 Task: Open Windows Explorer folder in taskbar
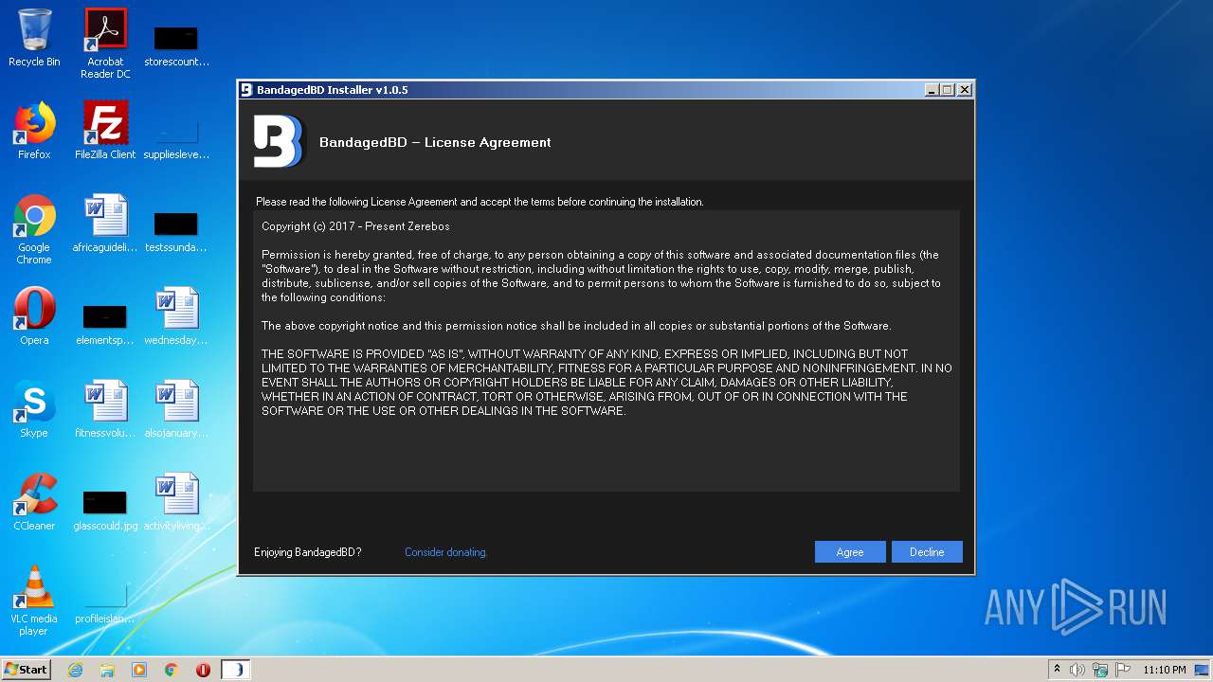click(107, 670)
